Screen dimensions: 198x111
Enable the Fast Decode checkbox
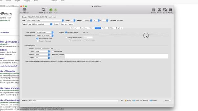coord(53,51)
